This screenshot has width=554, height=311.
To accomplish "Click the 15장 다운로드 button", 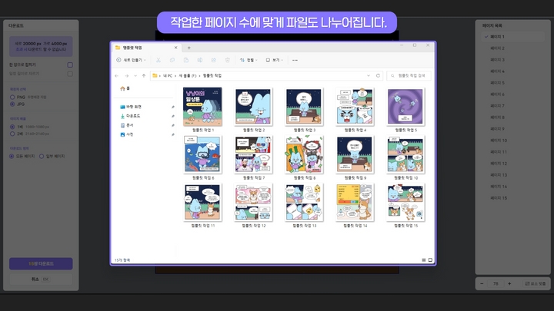I will point(41,263).
